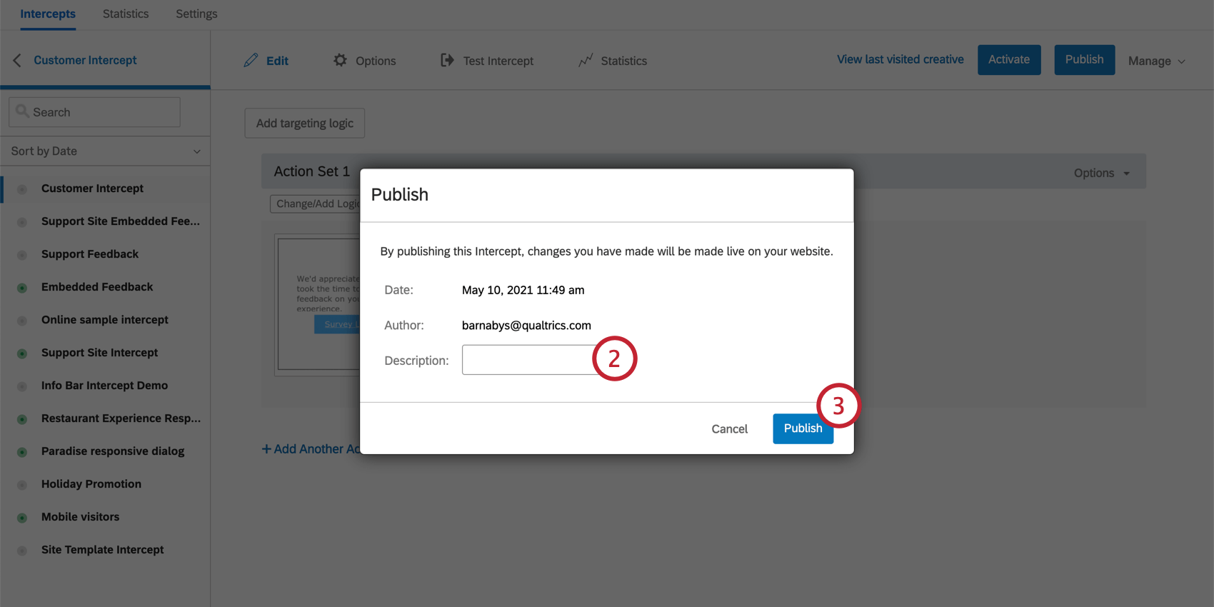This screenshot has height=607, width=1214.
Task: Switch to the Settings tab
Action: [x=196, y=13]
